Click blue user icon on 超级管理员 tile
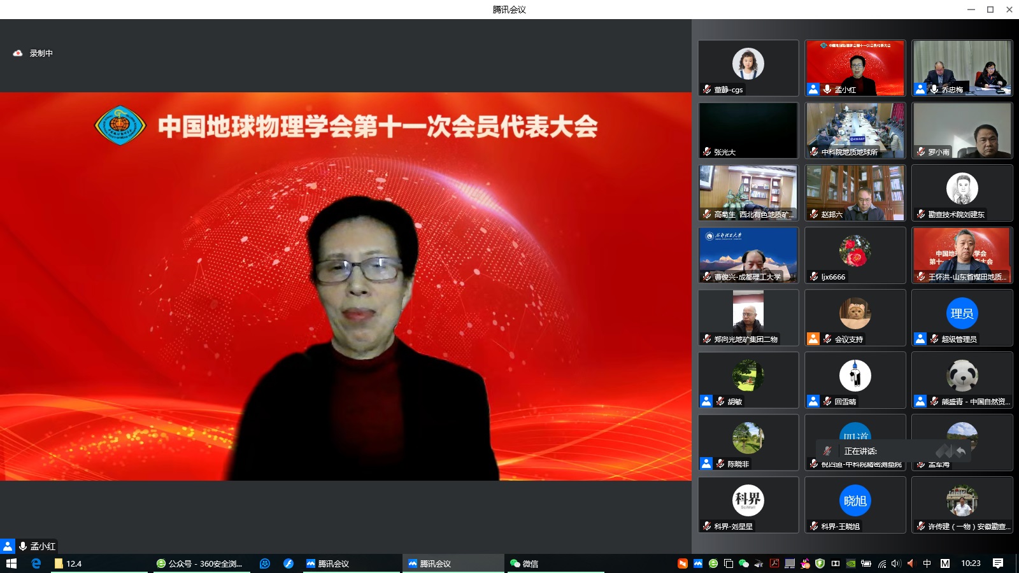 [x=920, y=339]
